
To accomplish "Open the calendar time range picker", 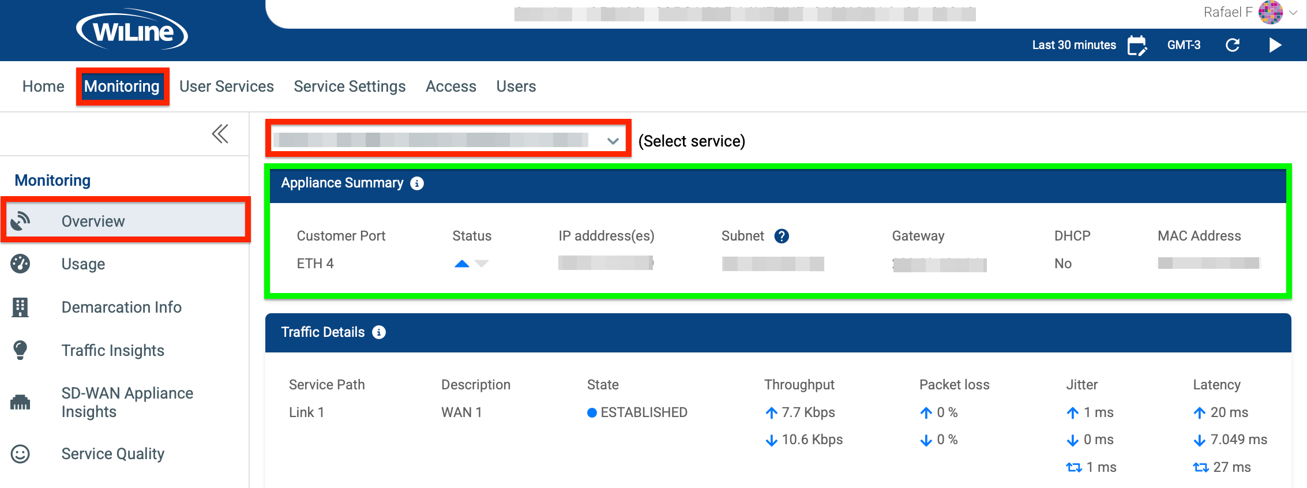I will pyautogui.click(x=1137, y=45).
